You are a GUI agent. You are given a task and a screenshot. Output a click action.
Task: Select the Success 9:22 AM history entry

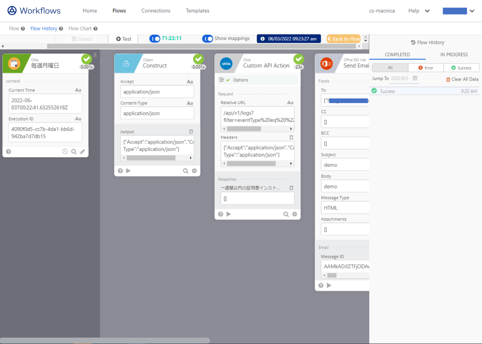click(425, 91)
